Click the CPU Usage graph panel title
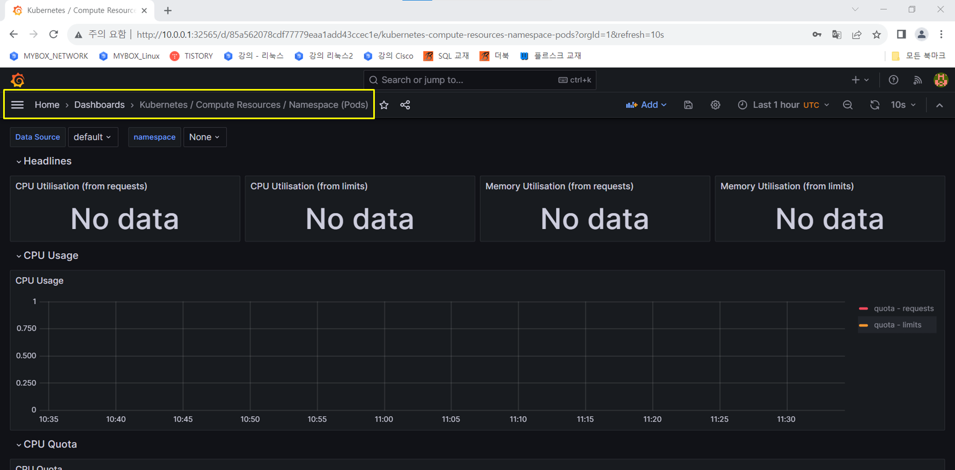The width and height of the screenshot is (955, 470). (39, 280)
